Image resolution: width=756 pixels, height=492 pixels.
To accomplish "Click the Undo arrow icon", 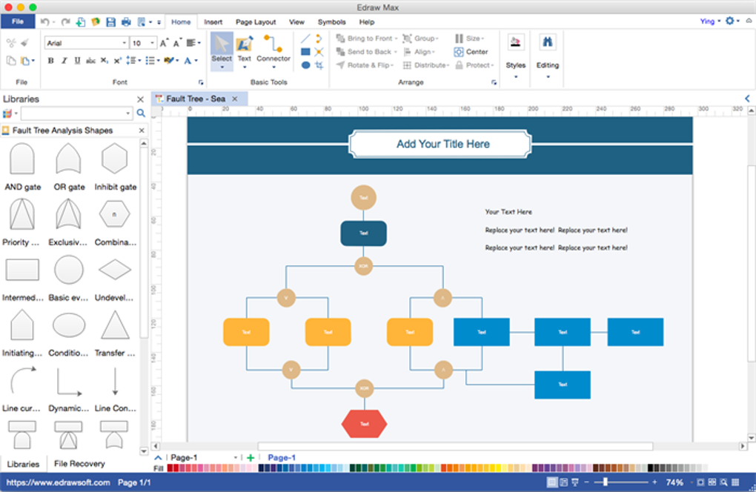I will pyautogui.click(x=44, y=21).
